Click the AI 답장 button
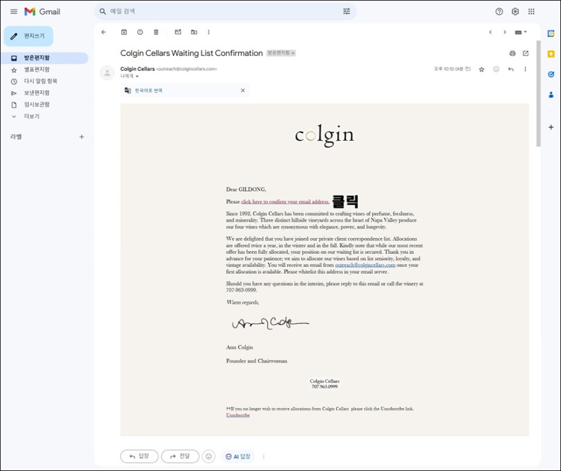 [x=238, y=456]
